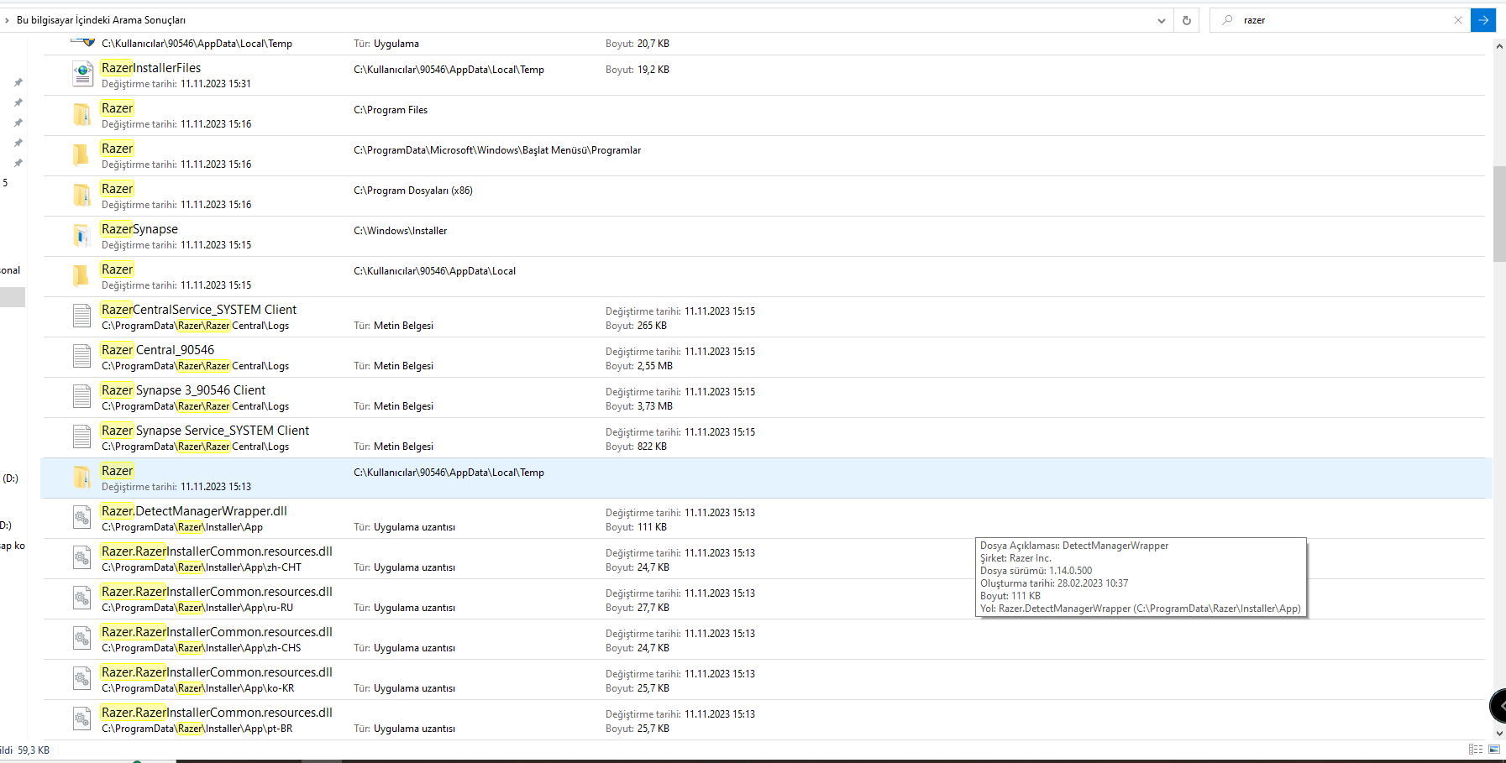The width and height of the screenshot is (1506, 763).
Task: Open the address bar history dropdown
Action: 1162,20
